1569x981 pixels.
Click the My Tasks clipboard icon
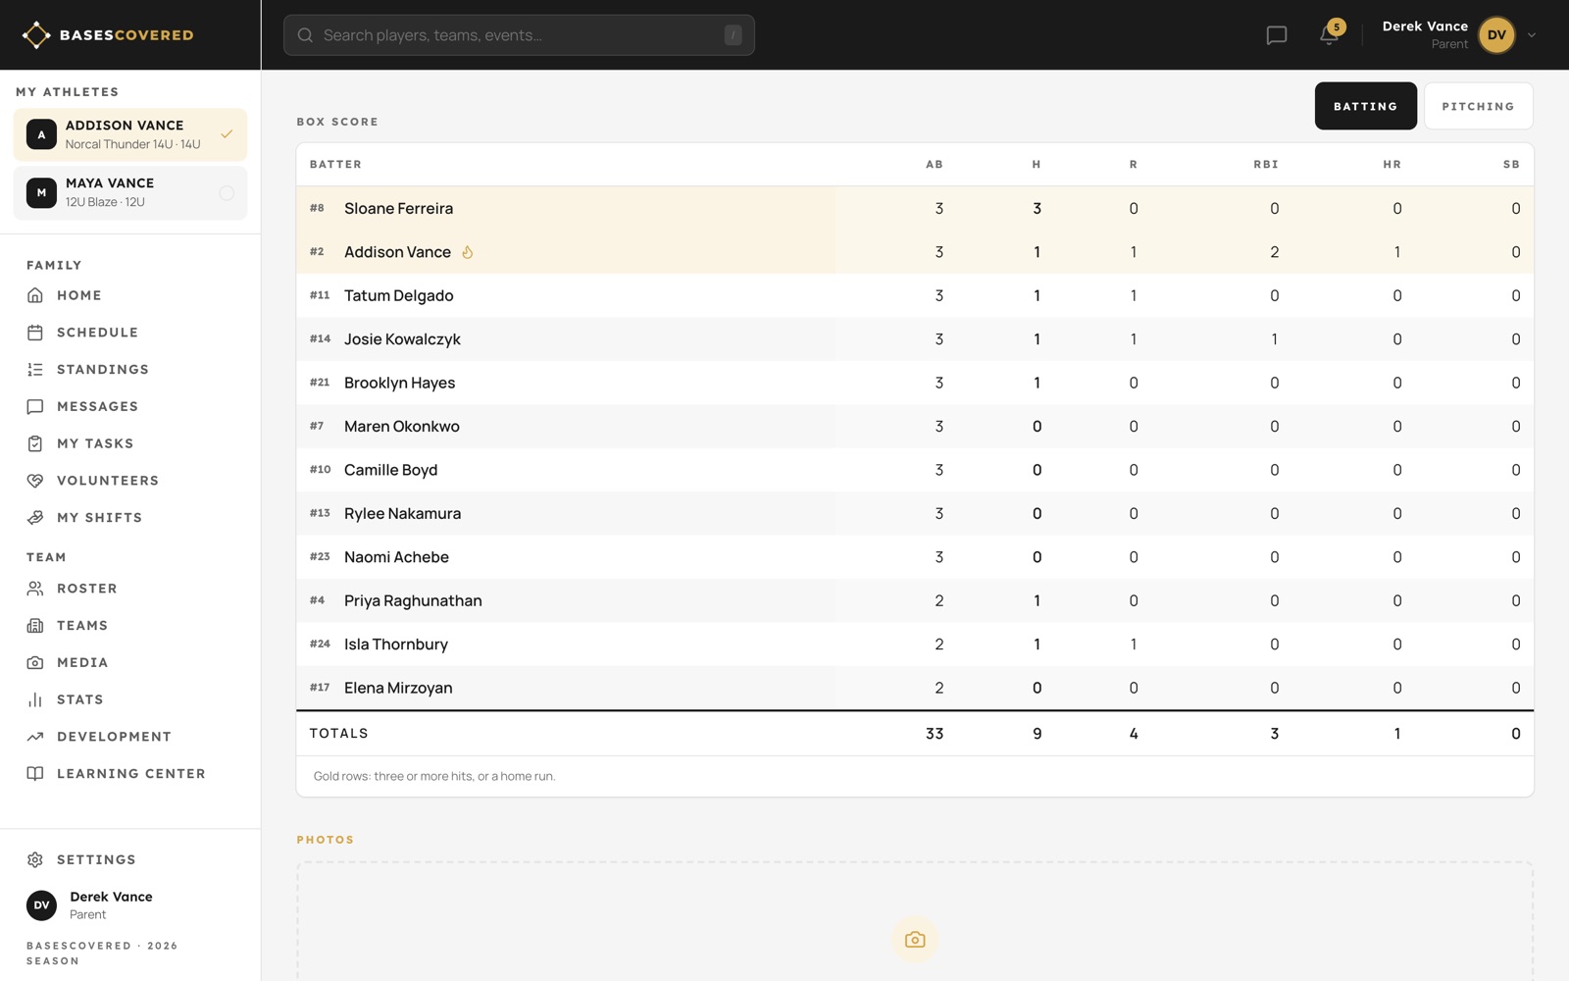[x=35, y=443]
